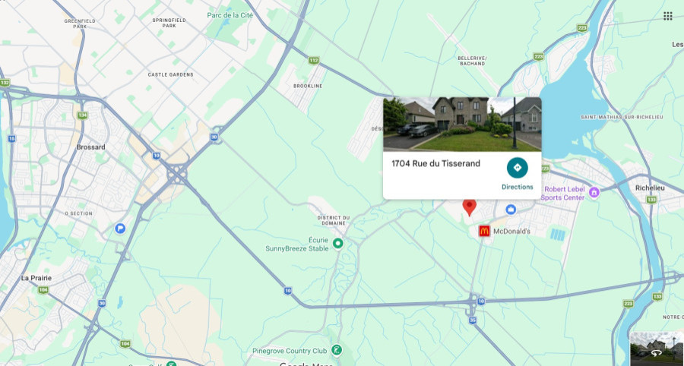Select the 1704 Rue du Tisserand title
Image resolution: width=684 pixels, height=366 pixels.
pyautogui.click(x=435, y=163)
